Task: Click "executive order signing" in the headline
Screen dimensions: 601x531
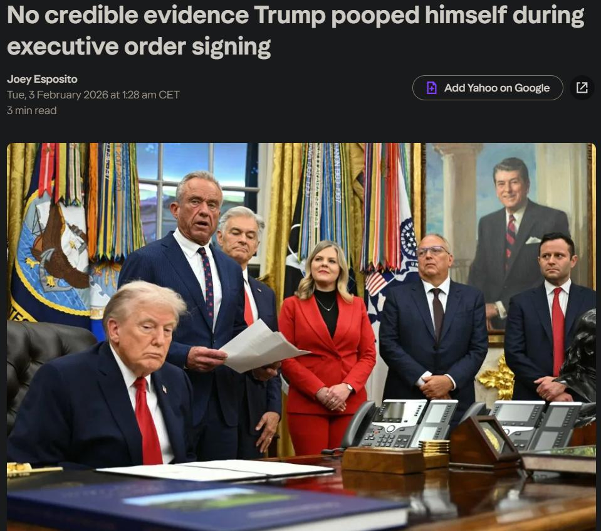Action: click(x=138, y=47)
